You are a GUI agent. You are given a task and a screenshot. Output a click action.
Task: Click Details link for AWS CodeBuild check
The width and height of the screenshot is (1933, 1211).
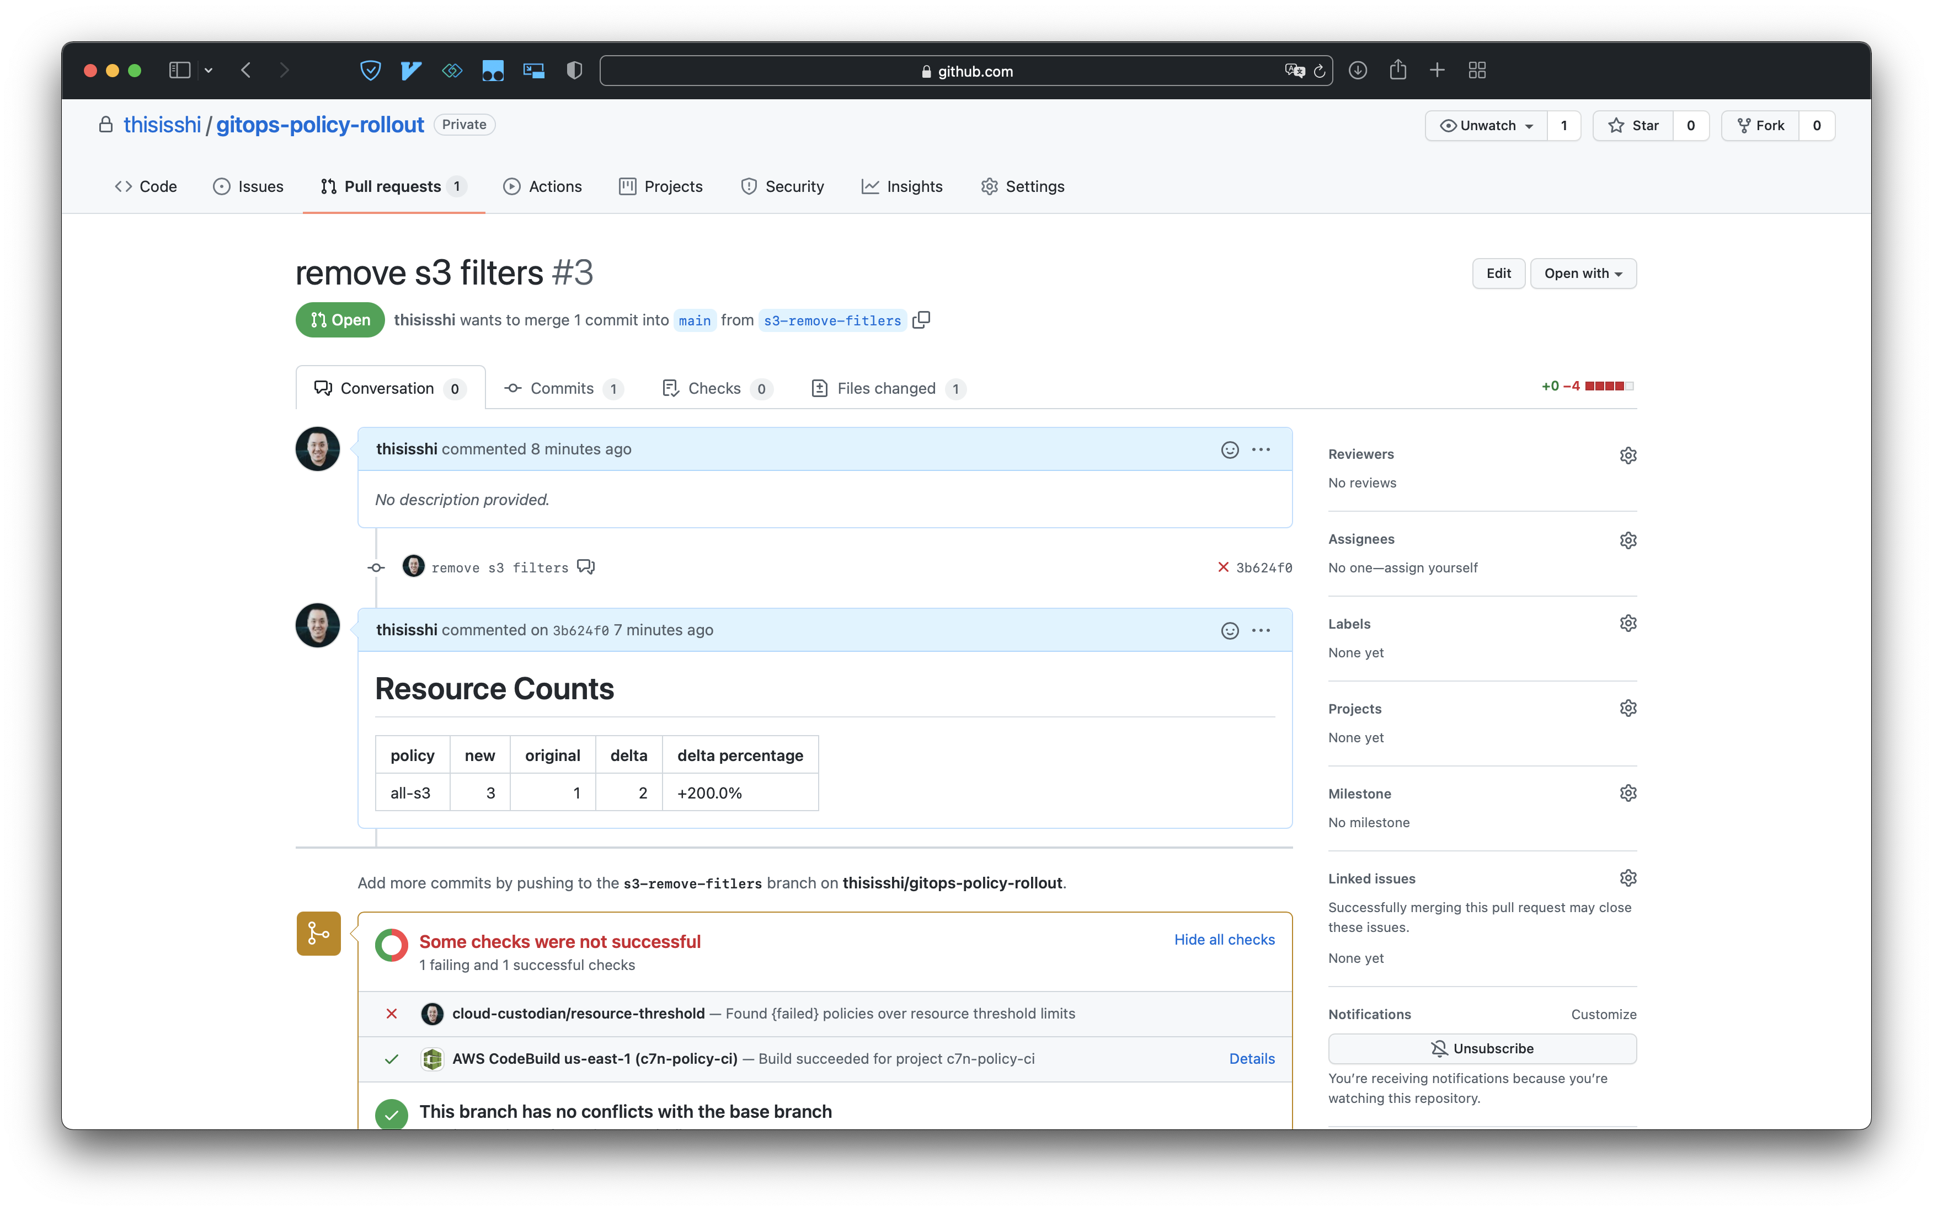1251,1058
